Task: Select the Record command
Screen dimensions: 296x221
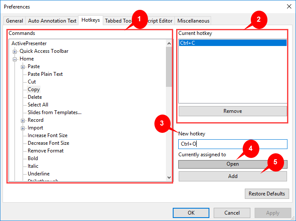Action: click(x=35, y=120)
